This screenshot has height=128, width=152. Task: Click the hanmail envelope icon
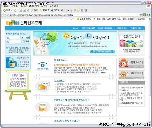(43, 107)
